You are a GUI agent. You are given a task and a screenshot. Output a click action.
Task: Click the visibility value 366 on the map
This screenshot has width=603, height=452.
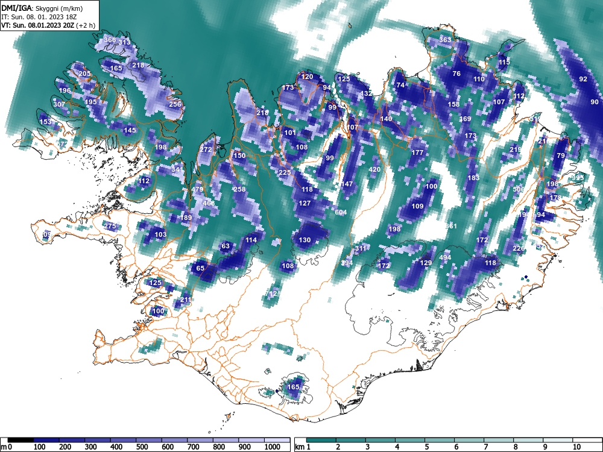[x=110, y=40]
